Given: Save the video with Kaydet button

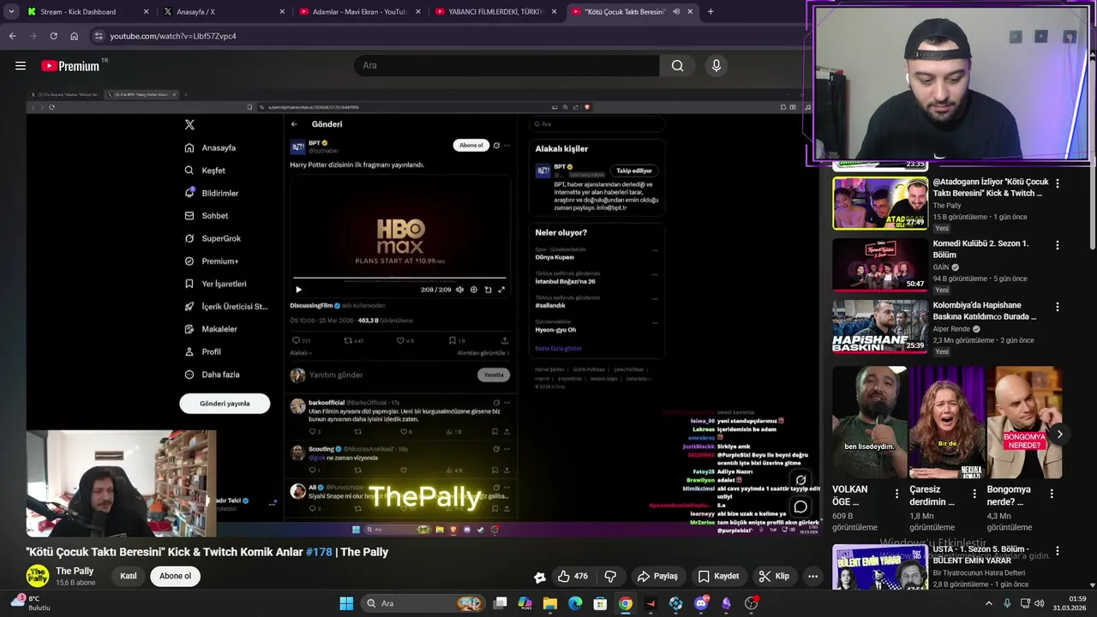Looking at the screenshot, I should (x=718, y=577).
